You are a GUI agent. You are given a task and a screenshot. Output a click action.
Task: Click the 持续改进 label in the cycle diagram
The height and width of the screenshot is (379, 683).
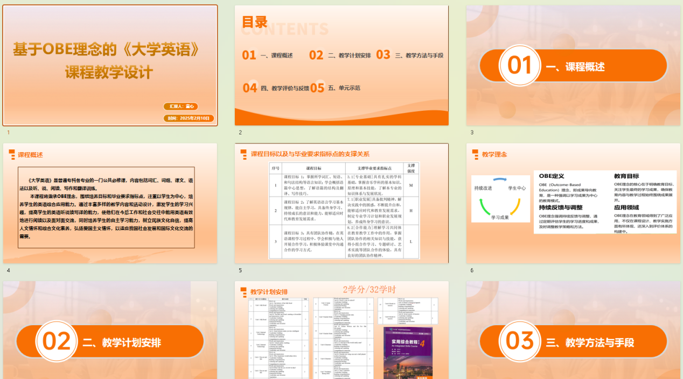tap(483, 188)
